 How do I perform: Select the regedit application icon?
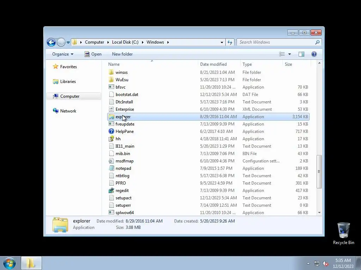pos(111,190)
